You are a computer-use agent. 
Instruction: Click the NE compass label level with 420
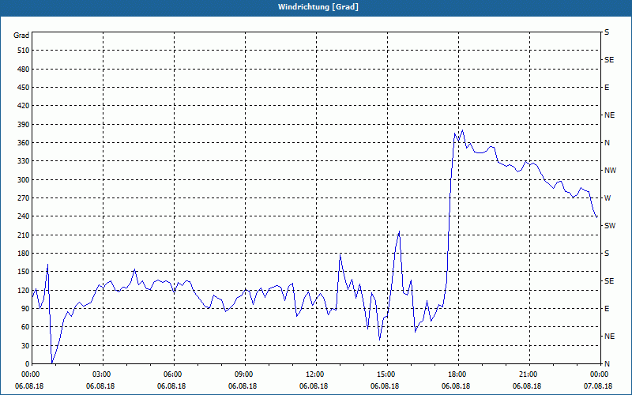coord(609,115)
